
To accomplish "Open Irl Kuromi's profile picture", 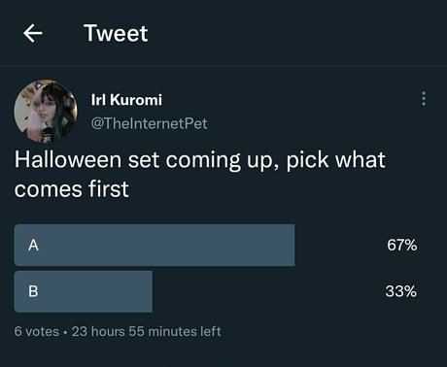I will (x=46, y=111).
